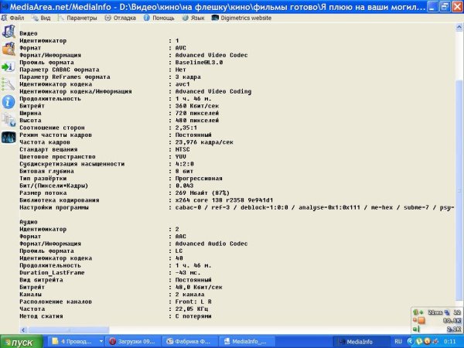
Task: Click the Duration_LastFrame label
Action: pyautogui.click(x=52, y=272)
